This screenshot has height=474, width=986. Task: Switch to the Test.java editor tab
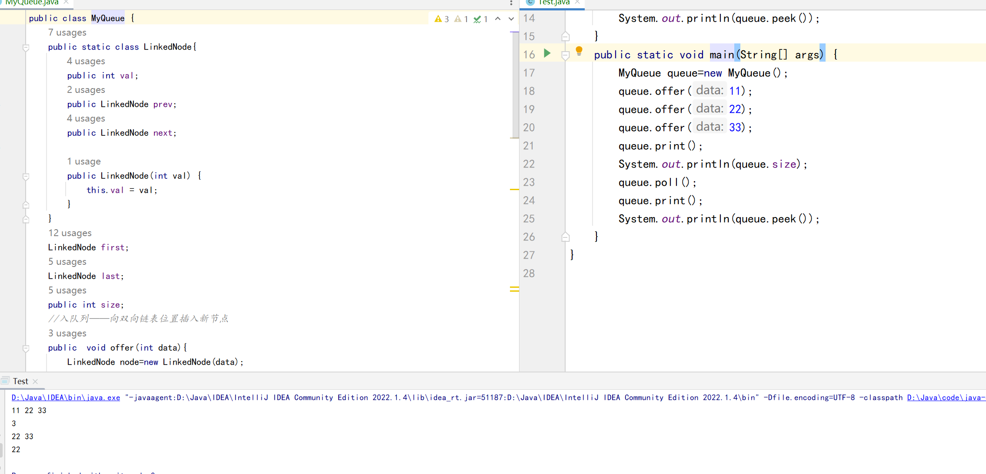(553, 3)
